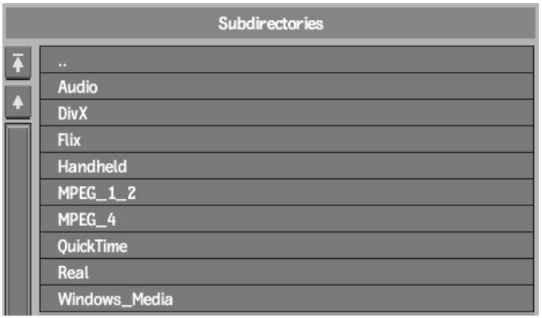
Task: Click the row listed after DivX
Action: (x=287, y=139)
